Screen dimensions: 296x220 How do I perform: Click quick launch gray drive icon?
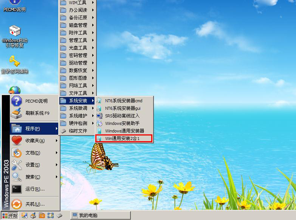59,215
